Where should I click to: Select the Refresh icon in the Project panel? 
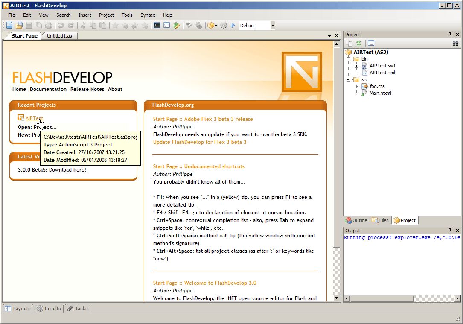(358, 43)
